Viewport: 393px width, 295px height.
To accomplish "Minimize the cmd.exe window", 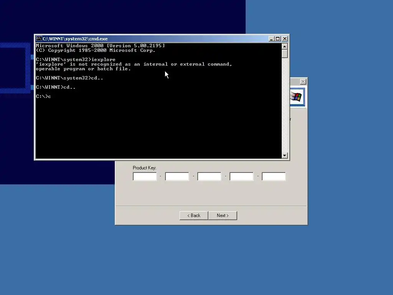I will click(271, 39).
